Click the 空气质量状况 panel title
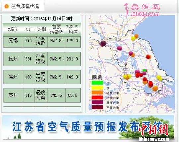 point(25,6)
